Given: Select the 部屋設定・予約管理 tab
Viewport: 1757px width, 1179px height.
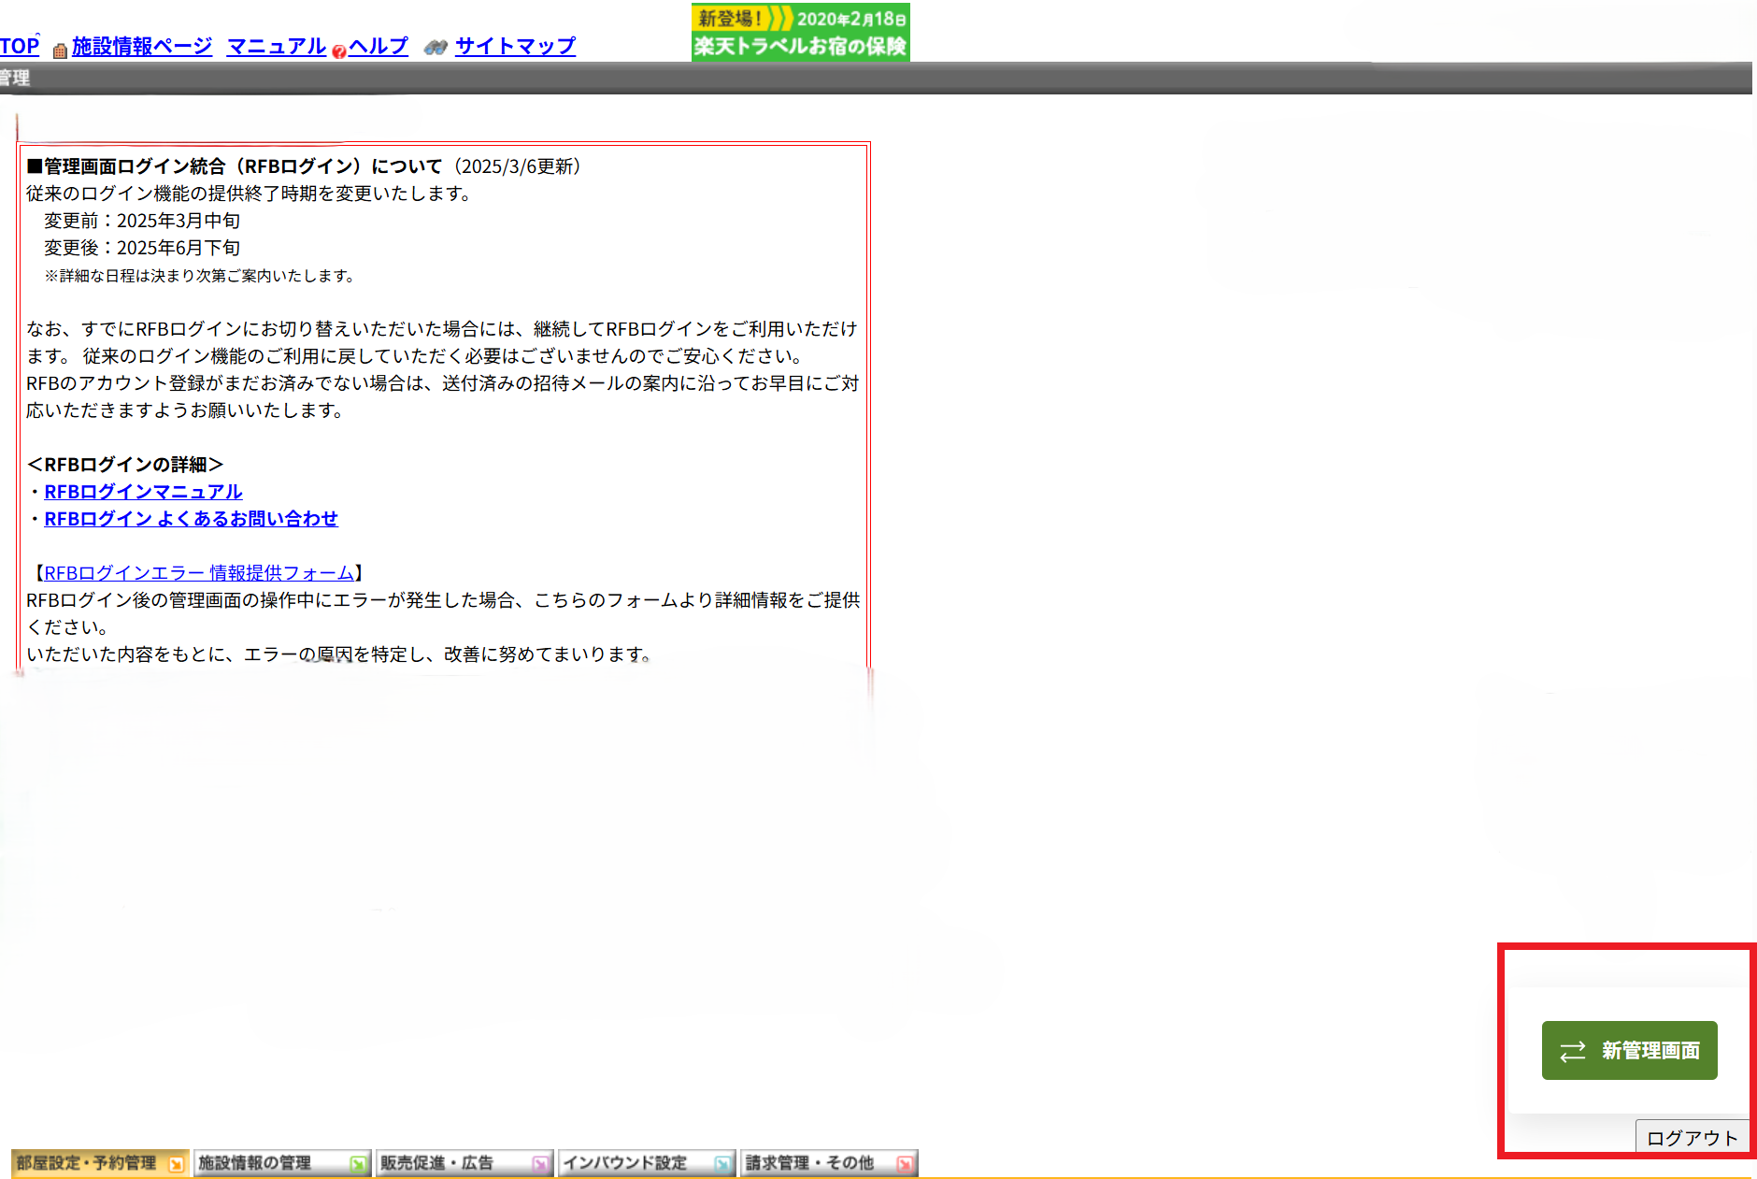Looking at the screenshot, I should 100,1163.
